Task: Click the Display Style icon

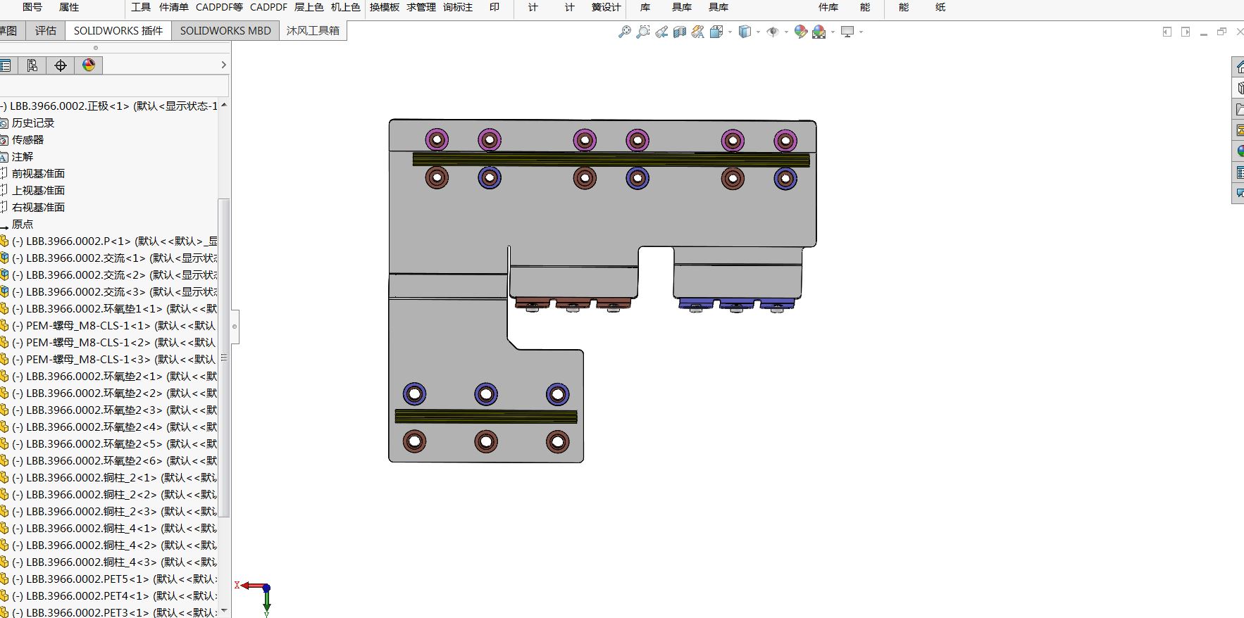Action: tap(745, 32)
